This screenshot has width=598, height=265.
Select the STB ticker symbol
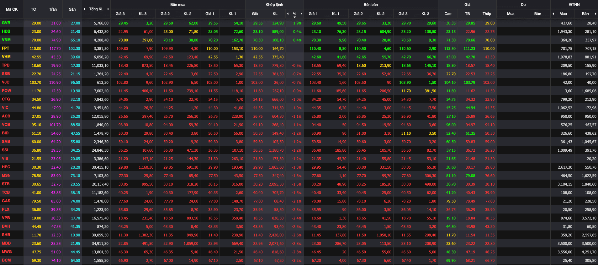click(6, 184)
